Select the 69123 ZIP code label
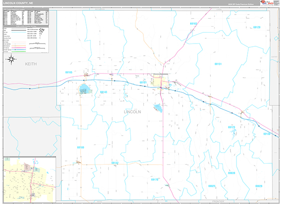This screenshot has width=281, height=204. click(231, 127)
